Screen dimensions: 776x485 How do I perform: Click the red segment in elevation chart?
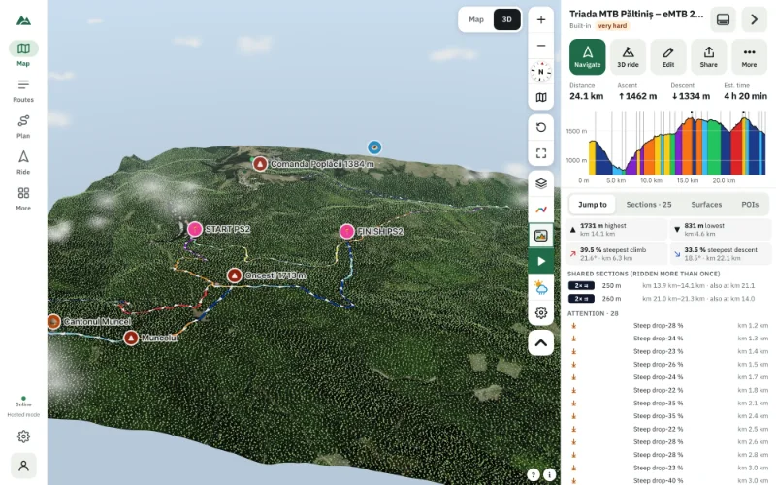click(x=736, y=150)
